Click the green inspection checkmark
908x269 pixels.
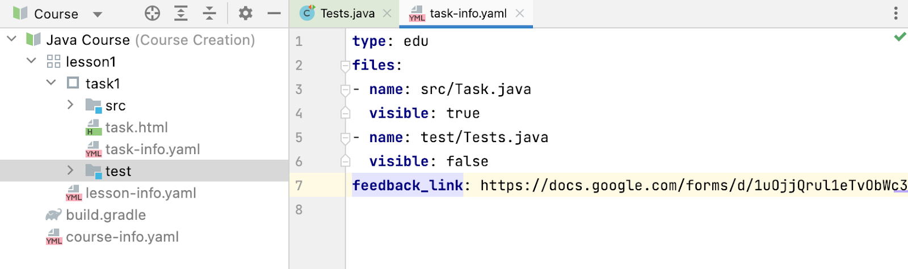tap(900, 37)
